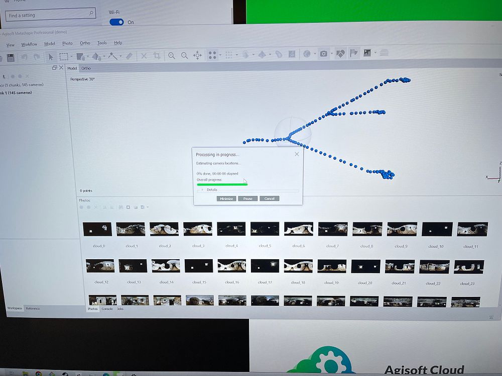Viewport: 502px width, 376px height.
Task: Click the Zoom Out magnifier icon
Action: coord(184,56)
